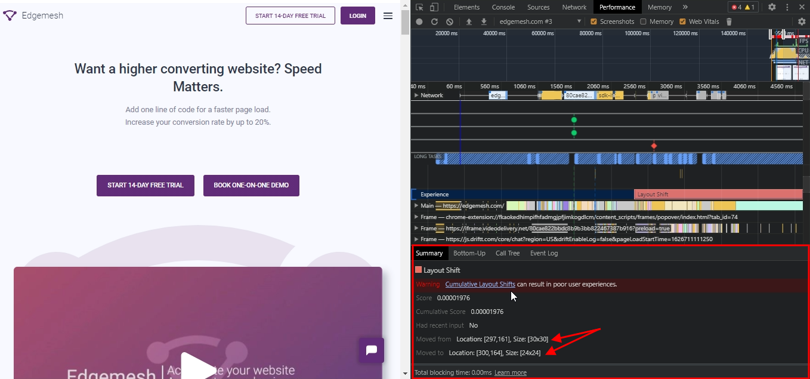Expand the iframe.videodelivery.net Frame track
This screenshot has width=810, height=379.
click(x=417, y=228)
